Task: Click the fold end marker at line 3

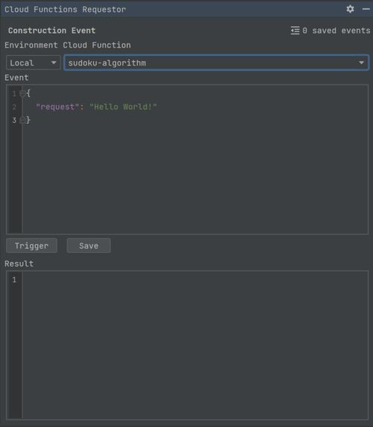Action: tap(22, 120)
